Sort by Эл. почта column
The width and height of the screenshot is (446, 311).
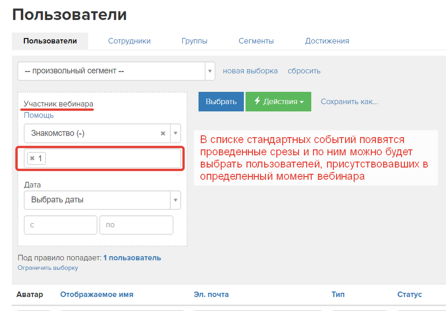[211, 294]
